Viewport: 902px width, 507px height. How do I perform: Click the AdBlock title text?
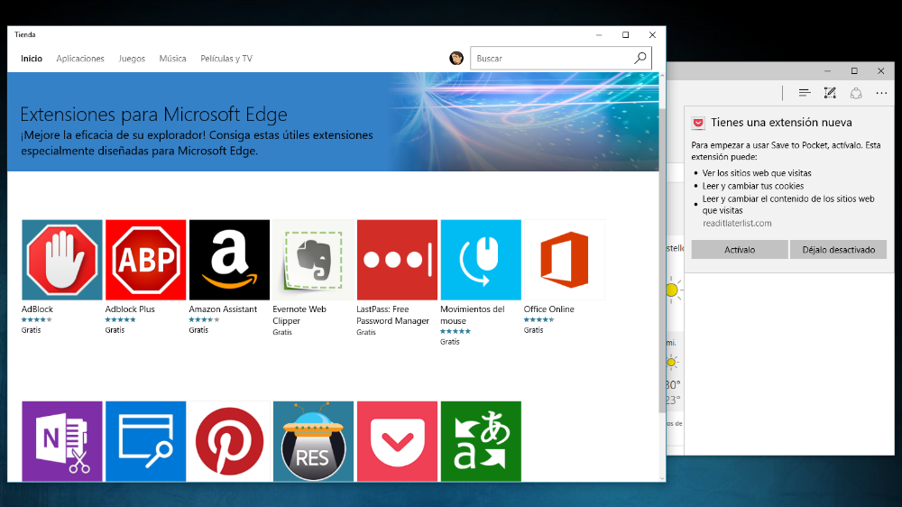(37, 309)
